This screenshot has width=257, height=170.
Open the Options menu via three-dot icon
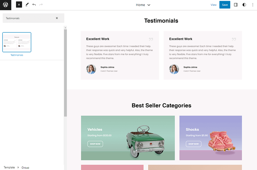coord(253,5)
